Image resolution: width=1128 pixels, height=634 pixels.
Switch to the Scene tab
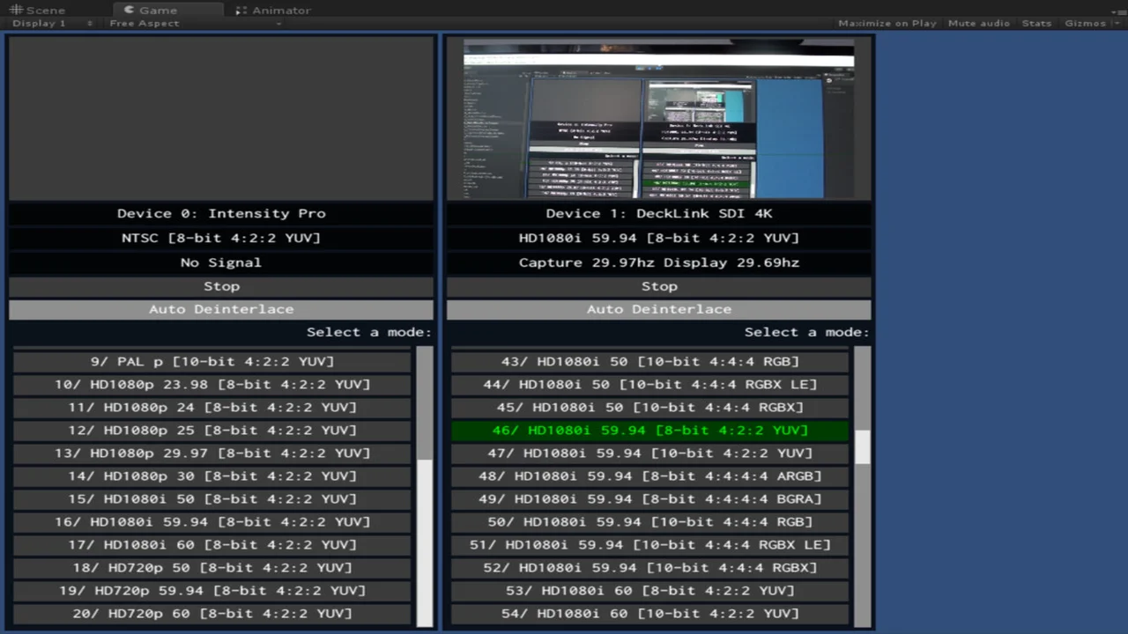point(38,11)
